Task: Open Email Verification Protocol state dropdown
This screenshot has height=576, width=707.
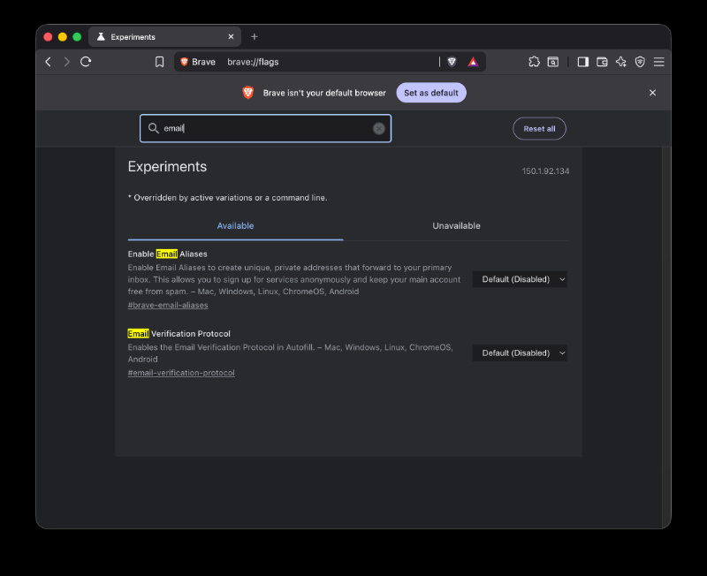Action: (520, 352)
